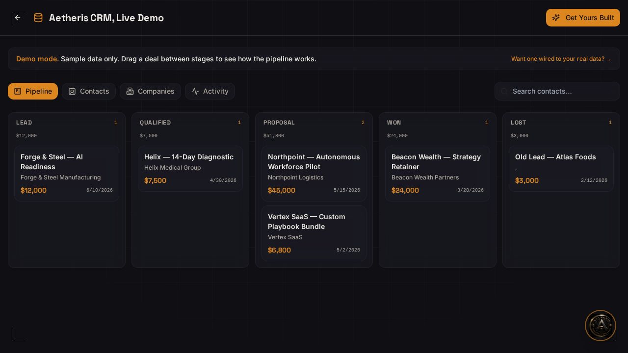Click the $51,800 Proposal stage total
The width and height of the screenshot is (628, 353).
[274, 136]
